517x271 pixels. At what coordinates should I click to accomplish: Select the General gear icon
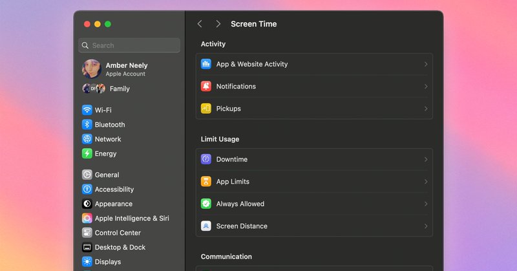click(x=87, y=175)
